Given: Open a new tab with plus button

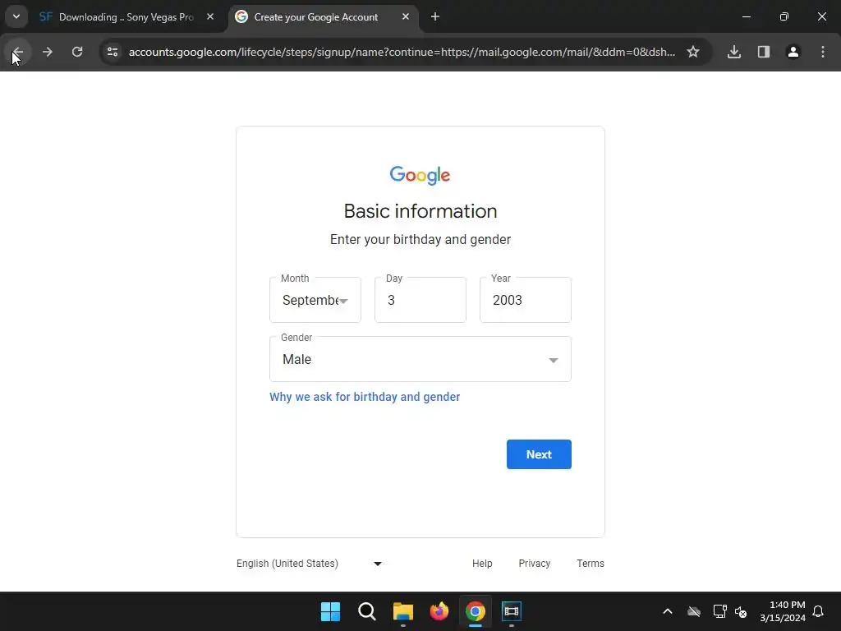Looking at the screenshot, I should click(435, 16).
